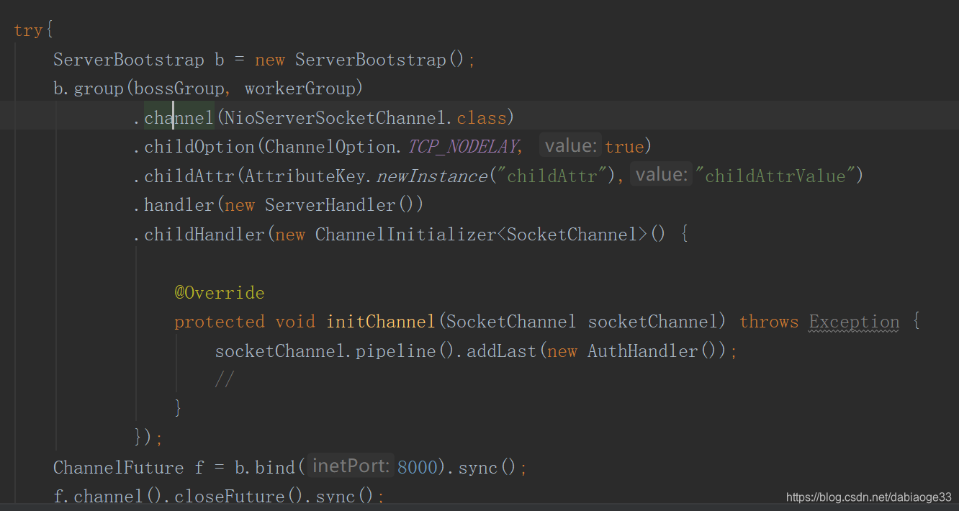
Task: Click the 'addLast' method call
Action: click(x=502, y=351)
